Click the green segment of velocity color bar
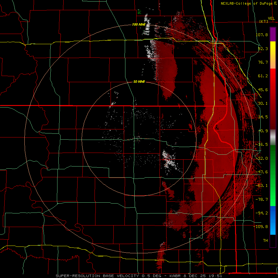Screen dimensions: 278x278 (273, 175)
